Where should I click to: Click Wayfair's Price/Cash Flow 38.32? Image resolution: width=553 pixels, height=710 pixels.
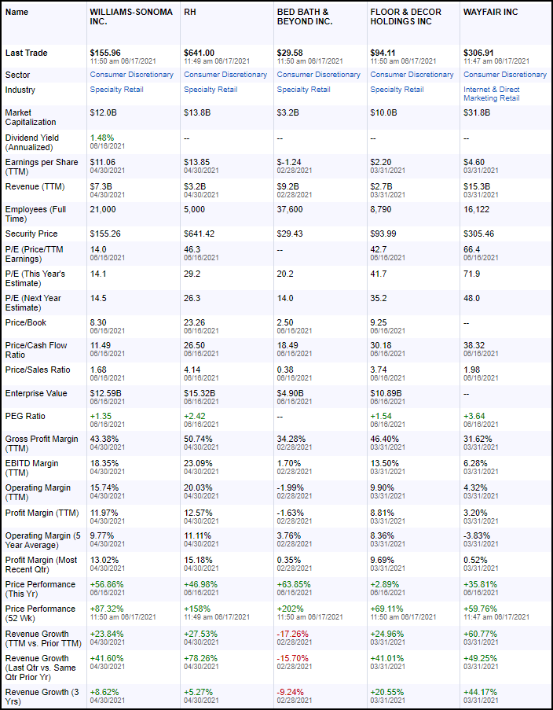click(474, 345)
